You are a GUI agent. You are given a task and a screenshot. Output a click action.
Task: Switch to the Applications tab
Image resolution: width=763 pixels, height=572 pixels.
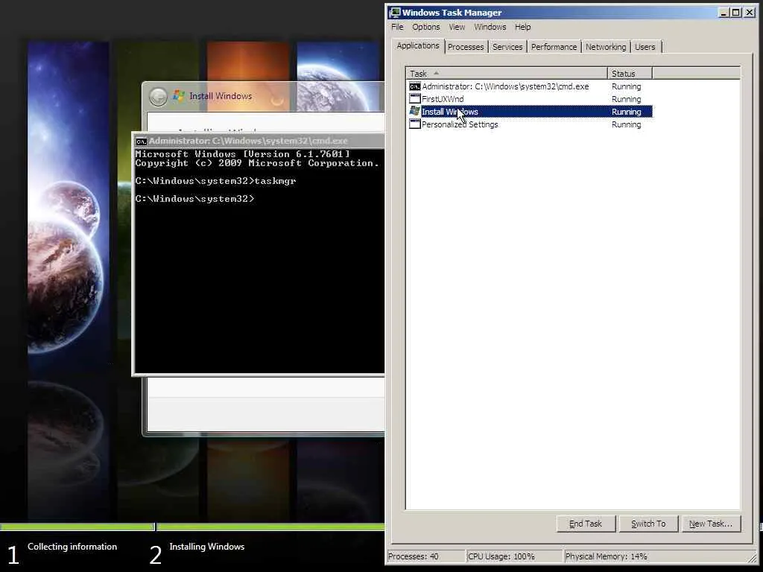pos(417,45)
